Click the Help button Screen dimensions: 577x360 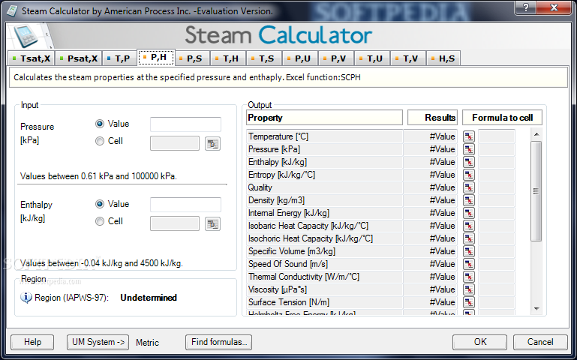click(x=32, y=342)
